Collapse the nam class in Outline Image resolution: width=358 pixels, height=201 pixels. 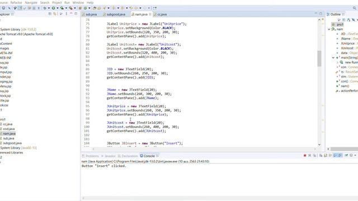329,29
